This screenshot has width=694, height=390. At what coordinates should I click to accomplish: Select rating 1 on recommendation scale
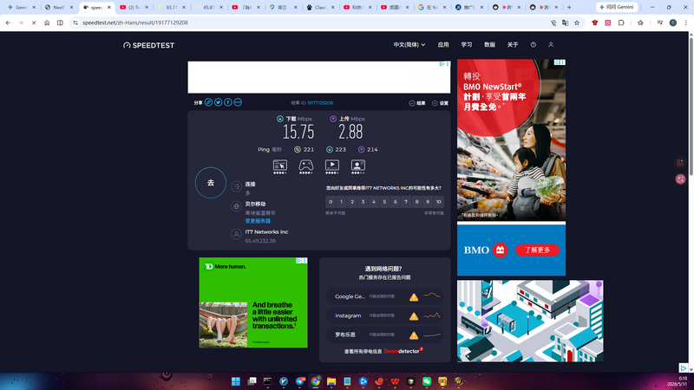[x=341, y=202]
